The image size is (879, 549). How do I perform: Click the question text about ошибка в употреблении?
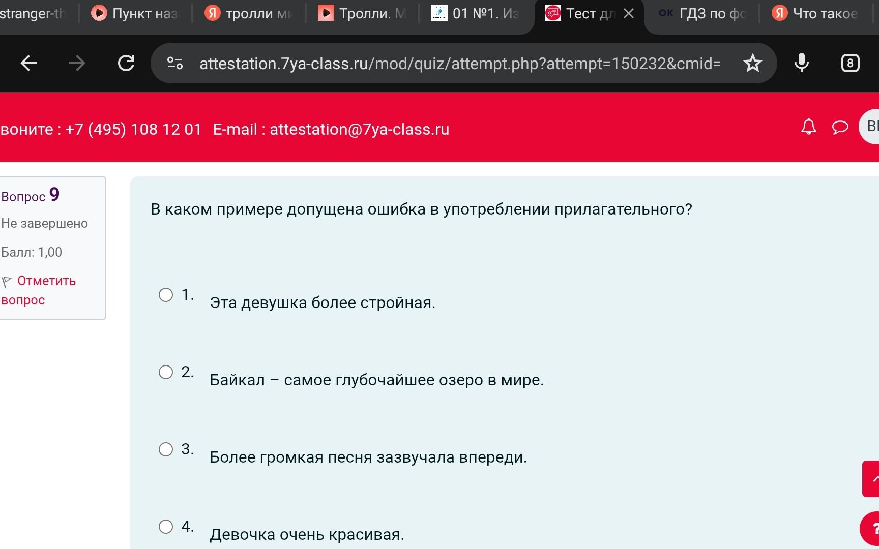[x=421, y=209]
